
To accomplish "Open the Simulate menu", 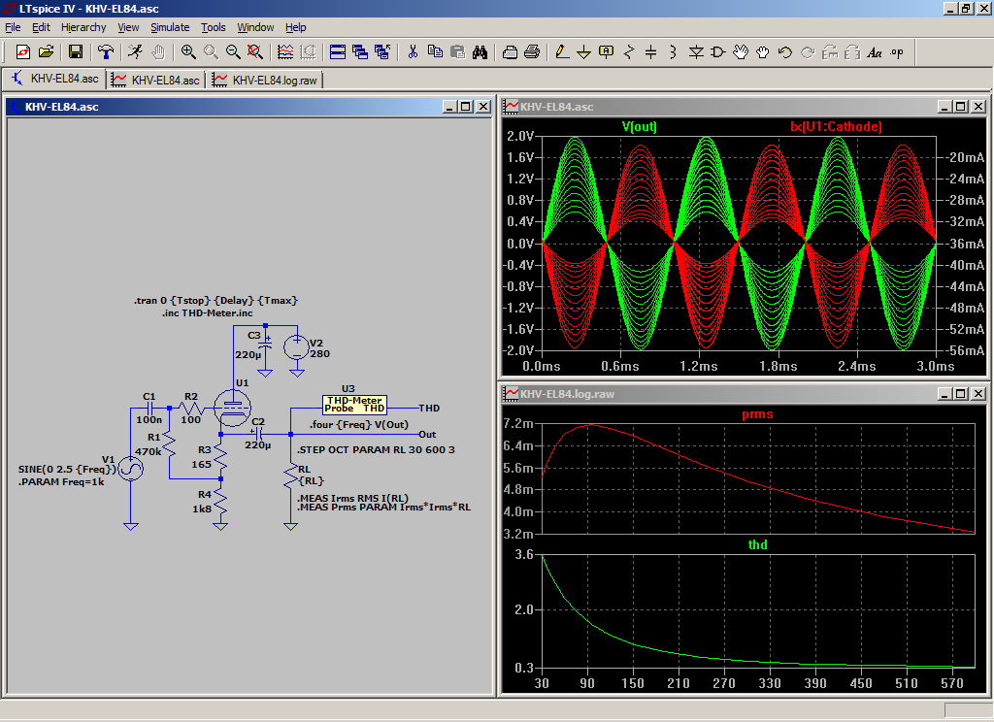I will (x=170, y=27).
